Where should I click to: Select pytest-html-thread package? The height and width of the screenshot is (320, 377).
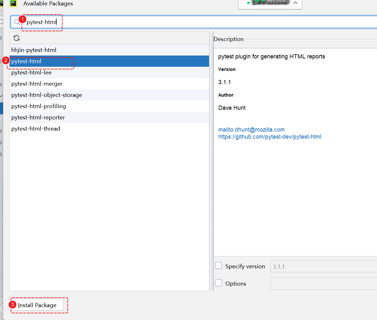109,129
